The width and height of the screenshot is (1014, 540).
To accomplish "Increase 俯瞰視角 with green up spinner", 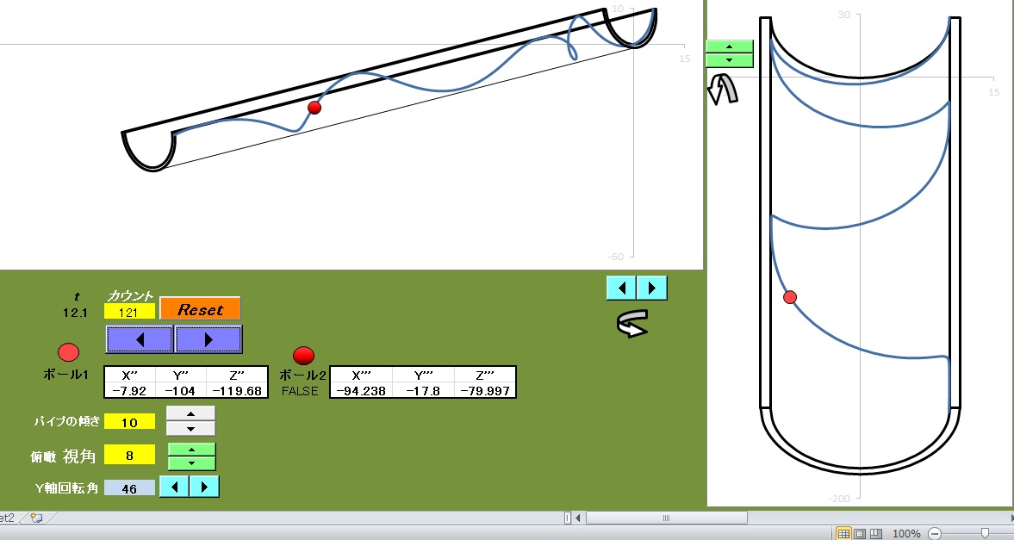I will [191, 450].
